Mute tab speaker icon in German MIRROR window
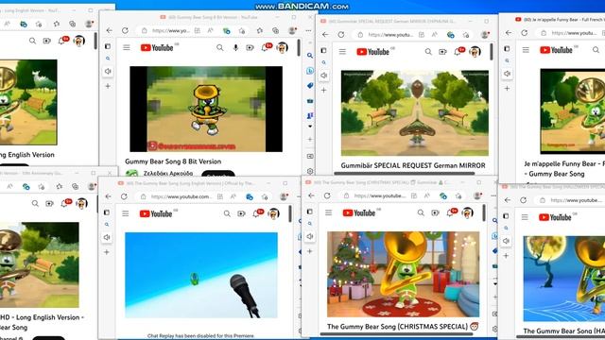Image resolution: width=605 pixels, height=340 pixels. 324,76
